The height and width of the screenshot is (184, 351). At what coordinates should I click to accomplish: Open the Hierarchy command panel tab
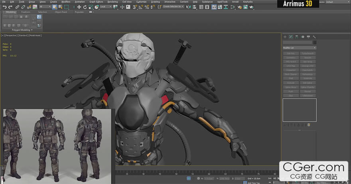coord(297,37)
